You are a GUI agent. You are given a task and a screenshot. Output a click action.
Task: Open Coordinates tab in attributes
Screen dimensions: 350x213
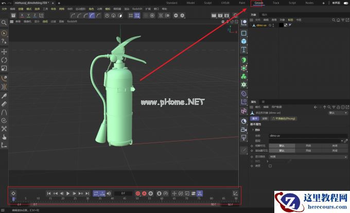click(x=265, y=119)
